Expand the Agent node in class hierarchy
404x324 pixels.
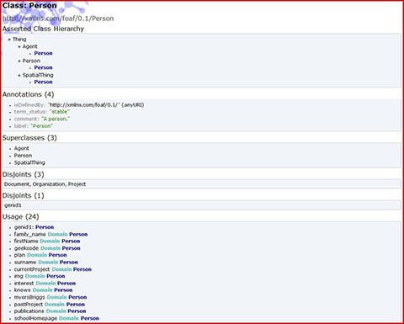[x=19, y=46]
